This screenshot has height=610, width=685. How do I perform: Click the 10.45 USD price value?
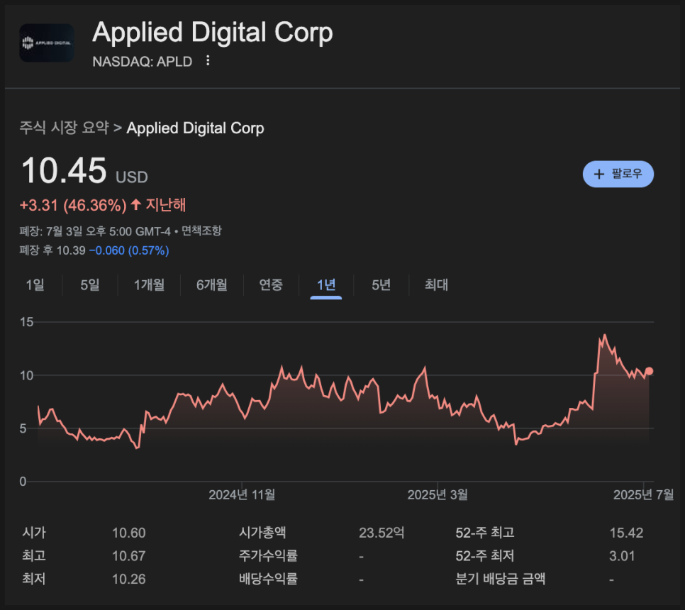point(84,171)
